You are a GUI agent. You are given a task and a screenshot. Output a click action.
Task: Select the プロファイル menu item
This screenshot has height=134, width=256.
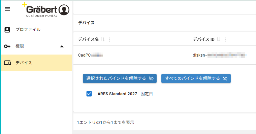(36, 30)
